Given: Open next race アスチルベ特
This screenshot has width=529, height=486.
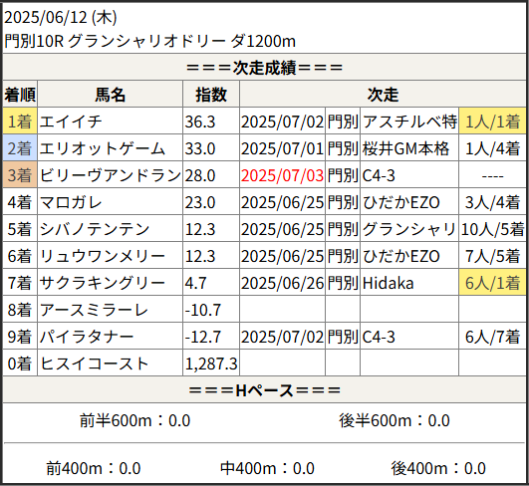Looking at the screenshot, I should pos(409,121).
